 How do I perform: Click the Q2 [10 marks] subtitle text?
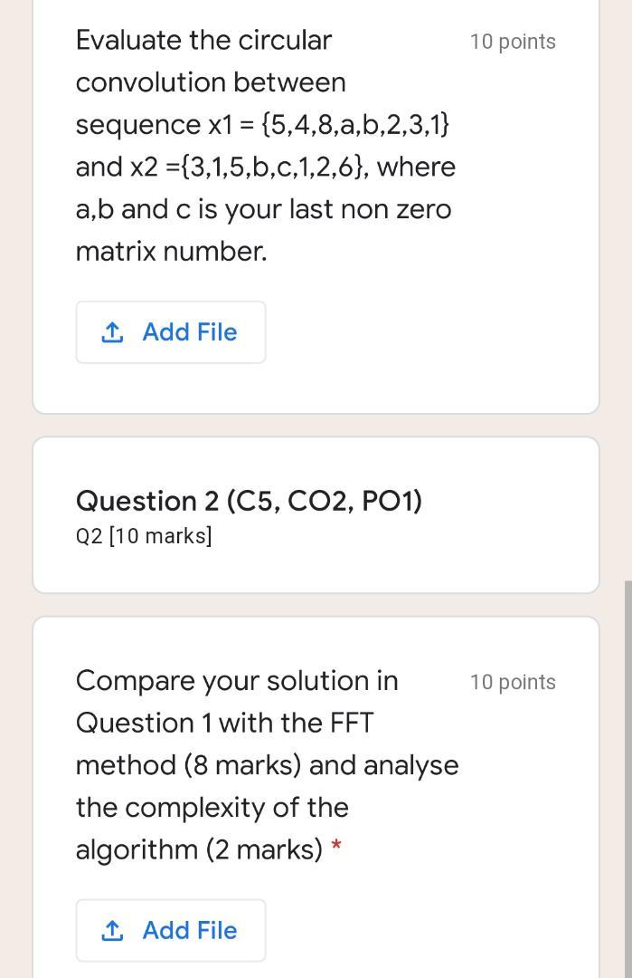tap(144, 536)
